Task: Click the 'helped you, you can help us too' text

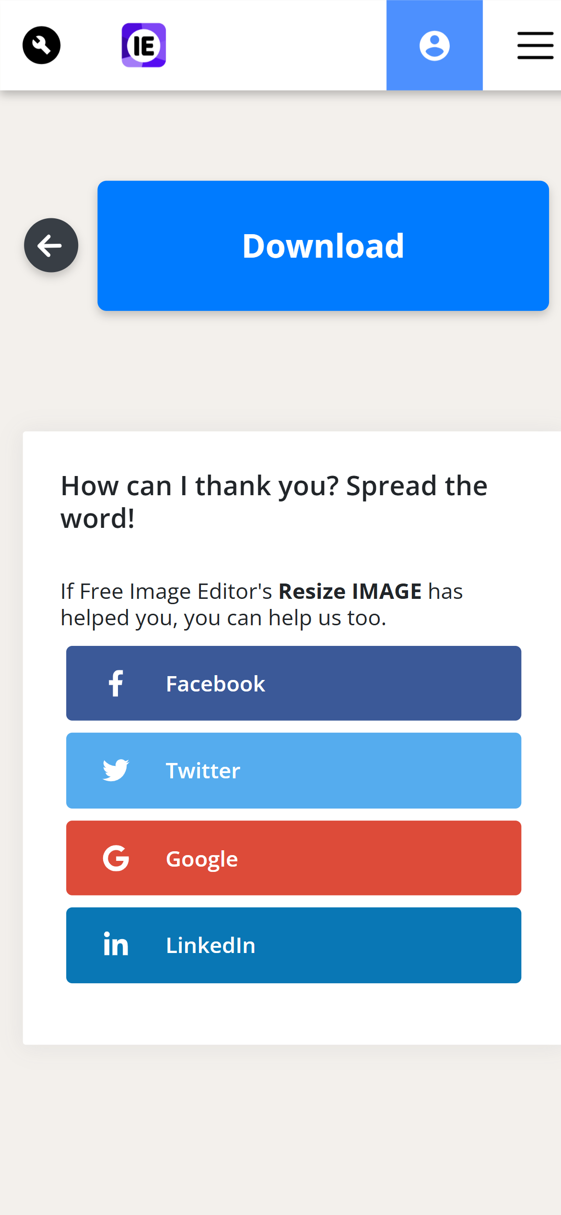Action: 223,618
